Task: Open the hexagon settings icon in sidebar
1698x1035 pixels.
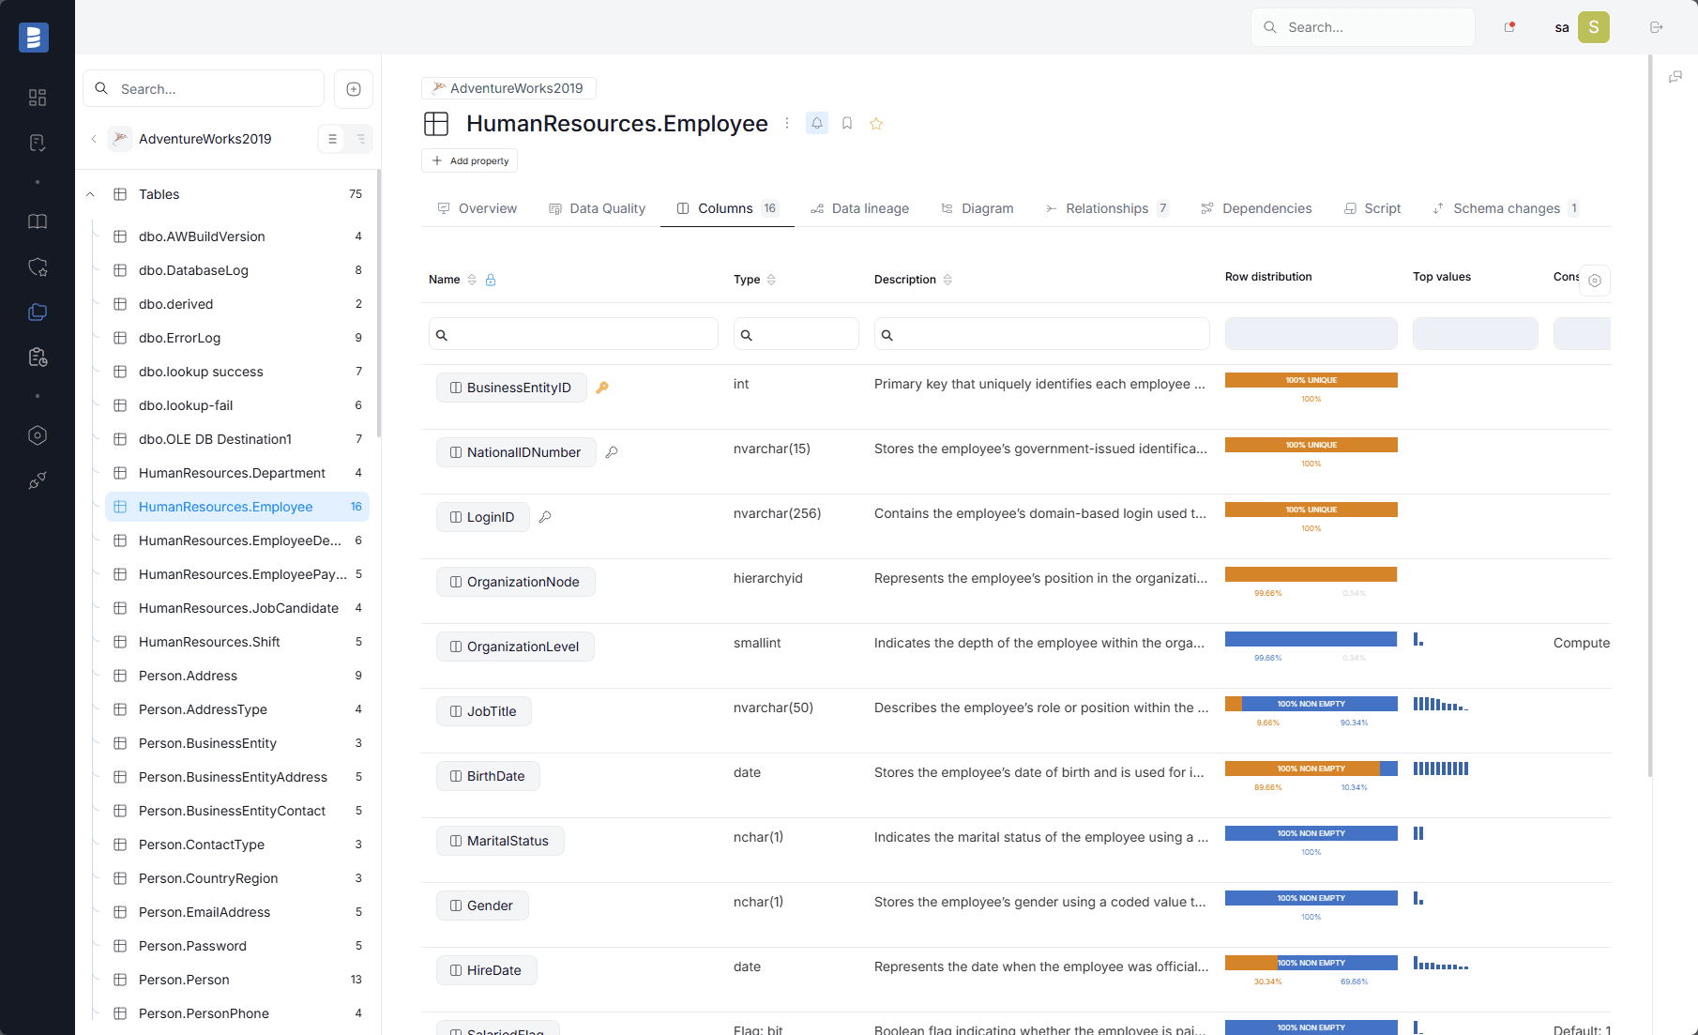Action: point(38,435)
